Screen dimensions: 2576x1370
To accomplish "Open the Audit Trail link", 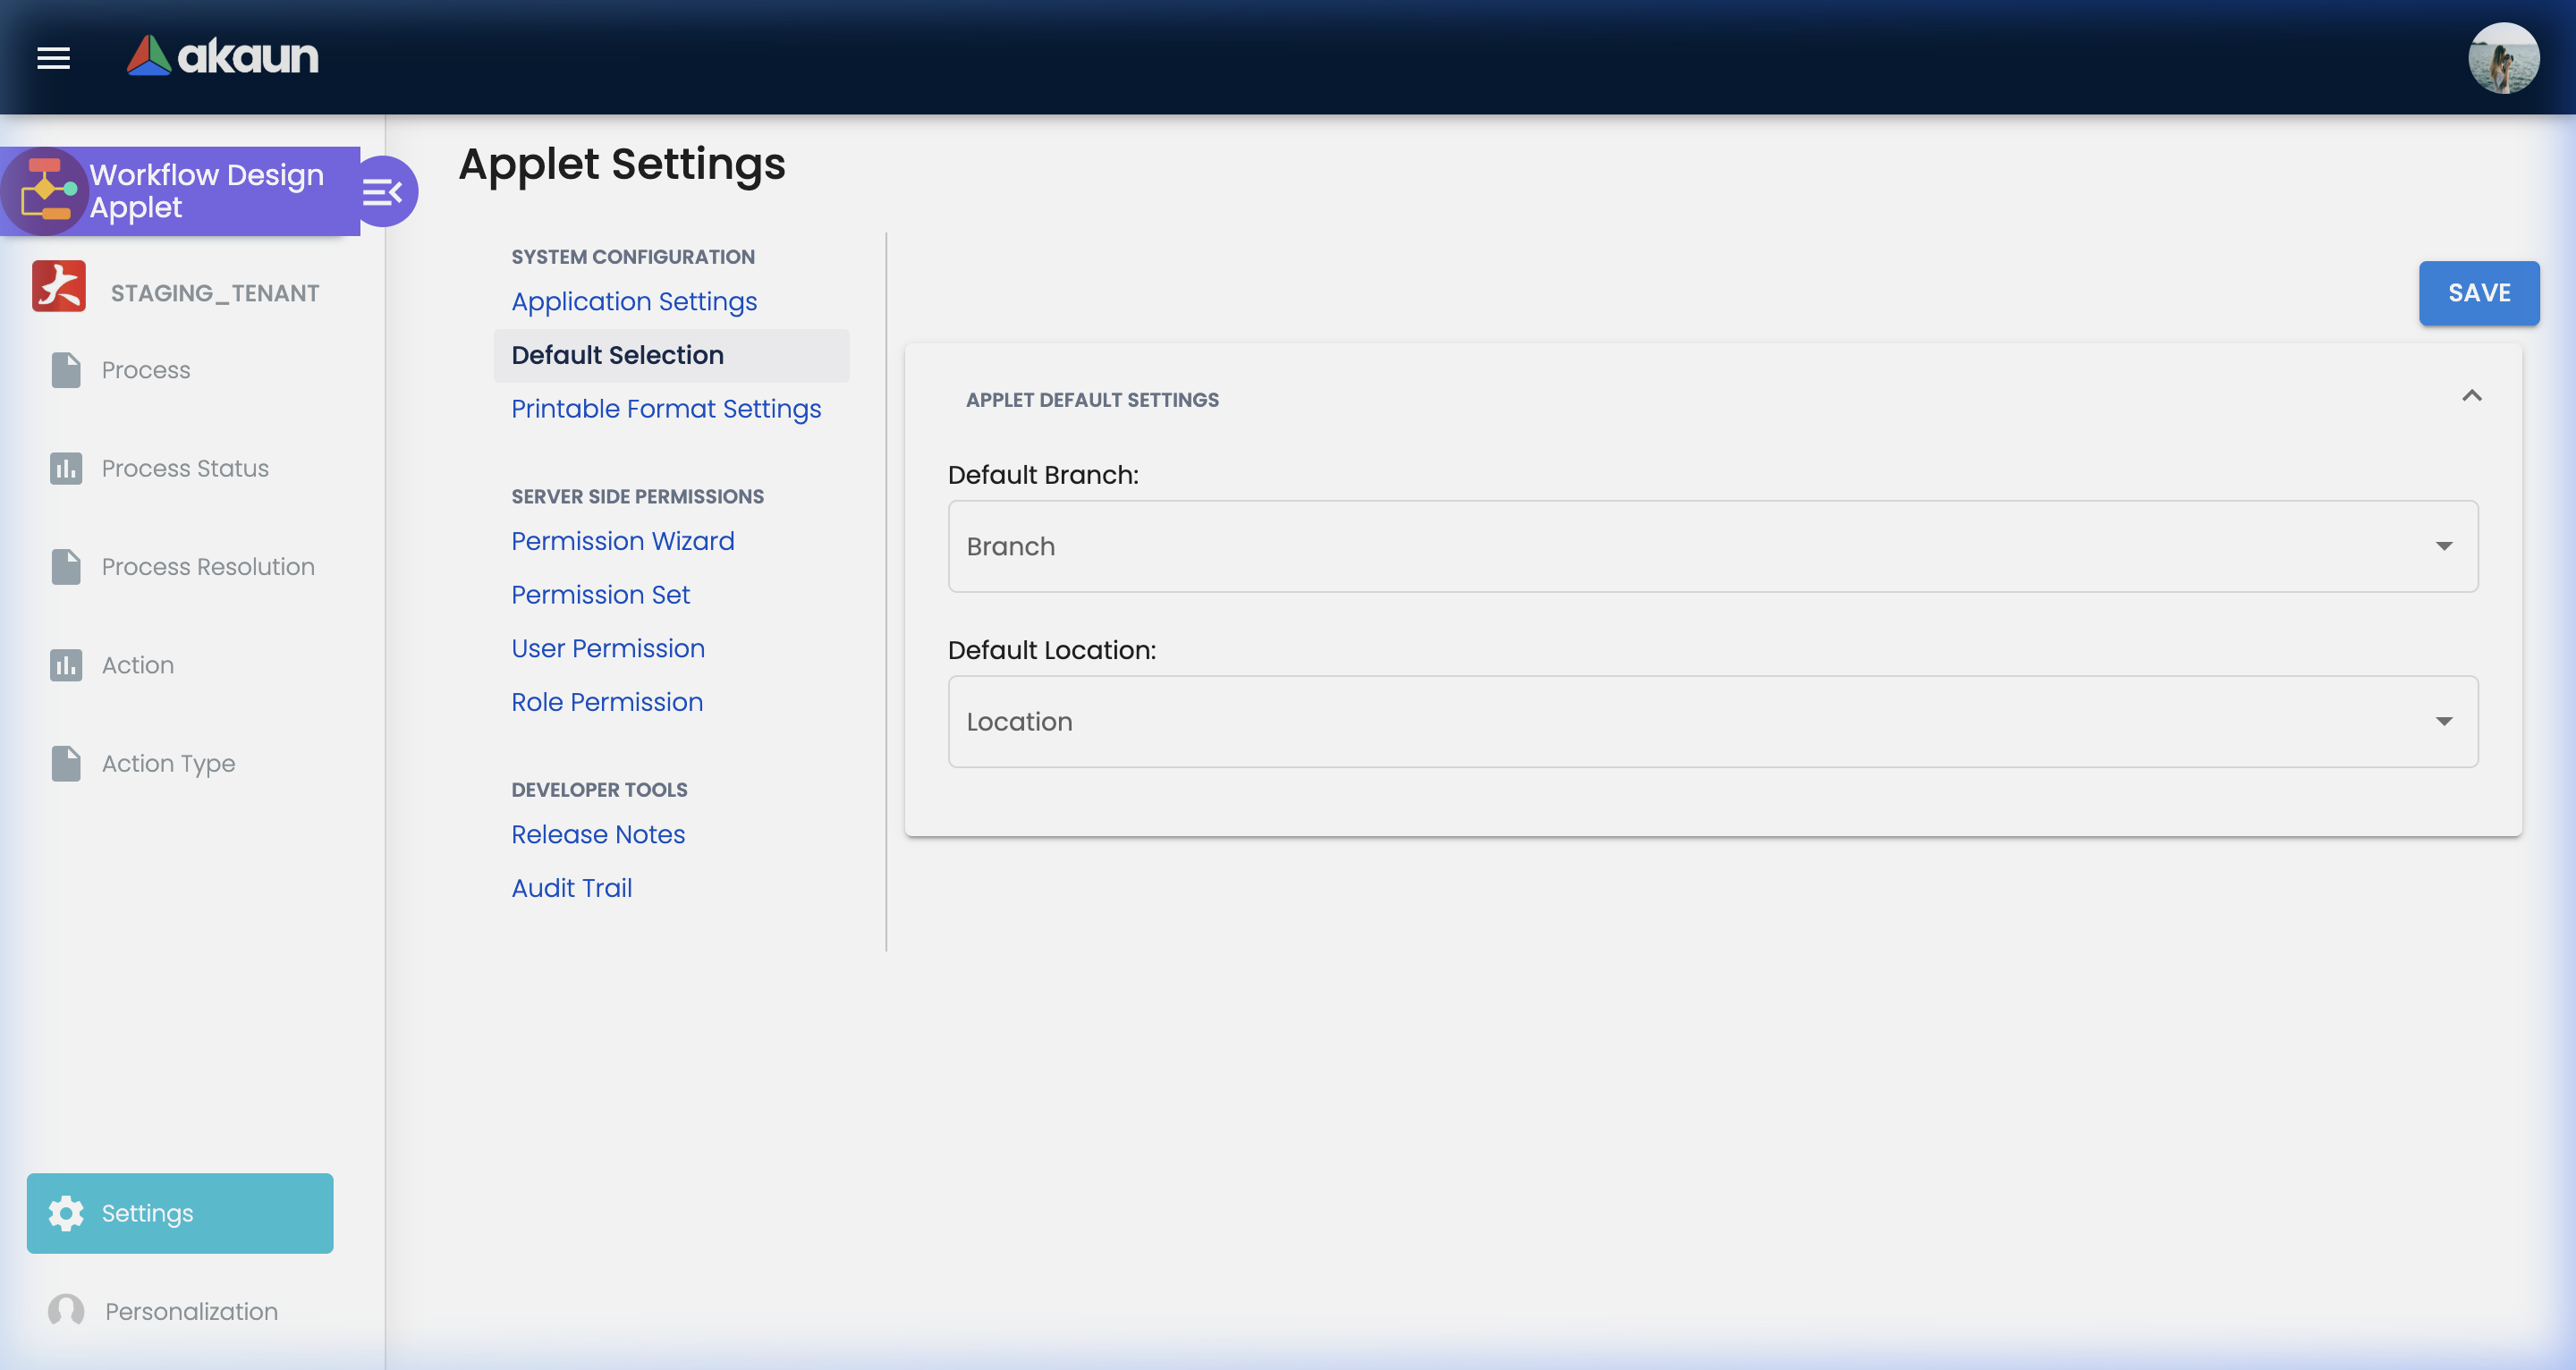I will pos(571,888).
